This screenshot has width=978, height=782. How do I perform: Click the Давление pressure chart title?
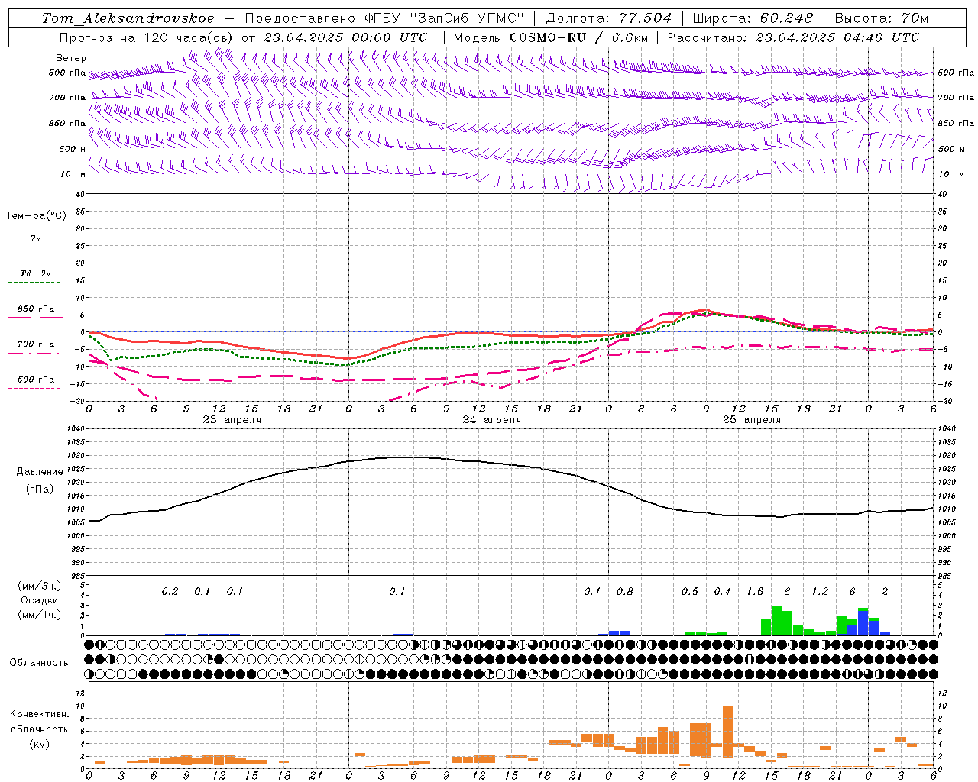tap(39, 472)
